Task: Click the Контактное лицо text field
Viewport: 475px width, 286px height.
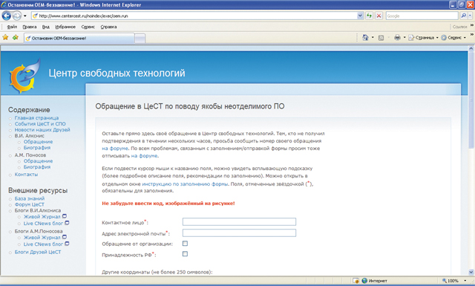Action: 239,221
